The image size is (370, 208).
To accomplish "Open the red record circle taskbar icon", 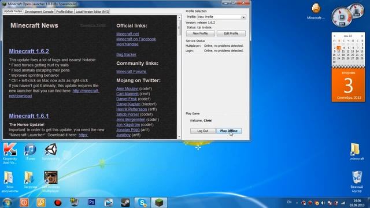I will point(58,202).
